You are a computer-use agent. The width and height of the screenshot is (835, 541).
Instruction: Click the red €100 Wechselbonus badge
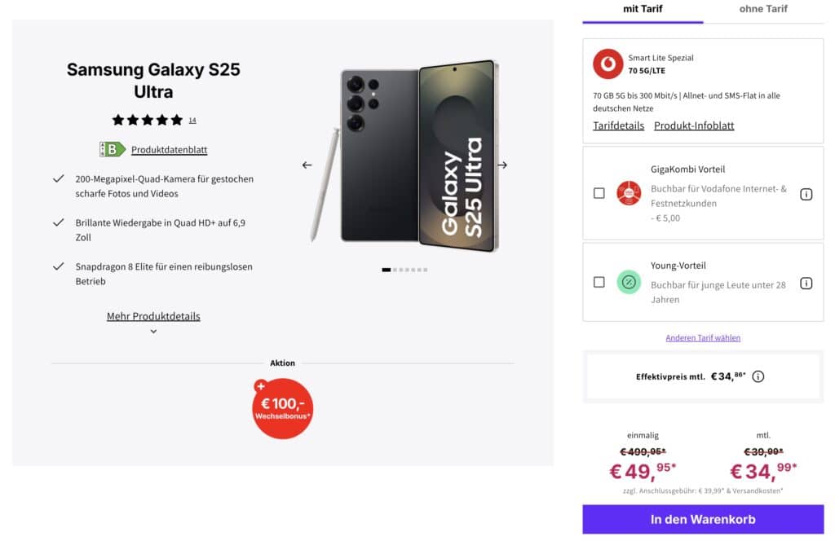coord(282,408)
